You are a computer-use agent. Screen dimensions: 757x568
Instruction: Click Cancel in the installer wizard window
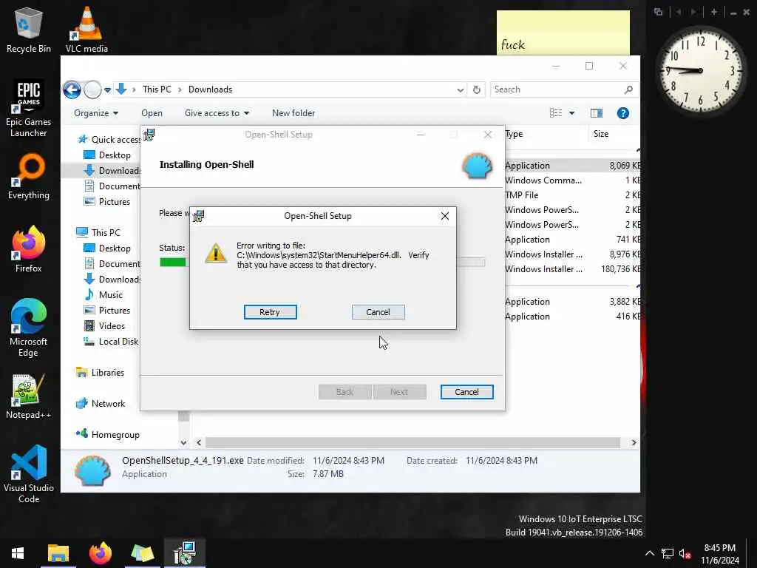coord(466,392)
